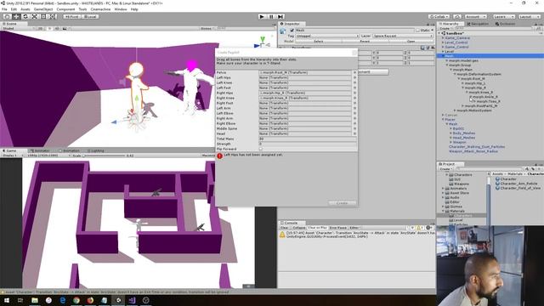
Task: Toggle Collapse in the Console toolbar
Action: click(x=298, y=228)
